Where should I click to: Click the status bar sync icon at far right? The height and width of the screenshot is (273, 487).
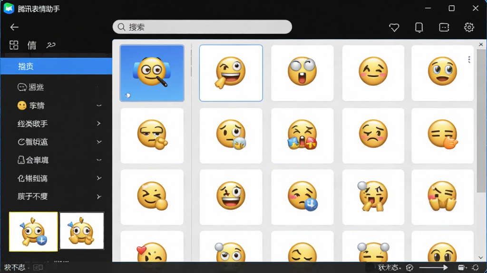[x=475, y=267]
